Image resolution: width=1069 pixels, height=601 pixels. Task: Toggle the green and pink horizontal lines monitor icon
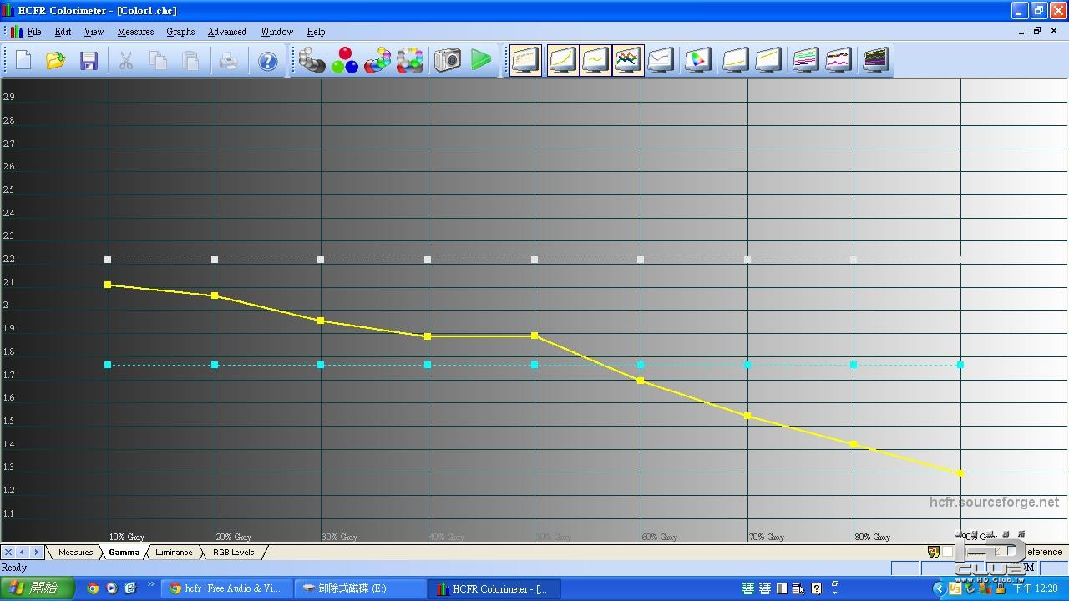pyautogui.click(x=805, y=60)
